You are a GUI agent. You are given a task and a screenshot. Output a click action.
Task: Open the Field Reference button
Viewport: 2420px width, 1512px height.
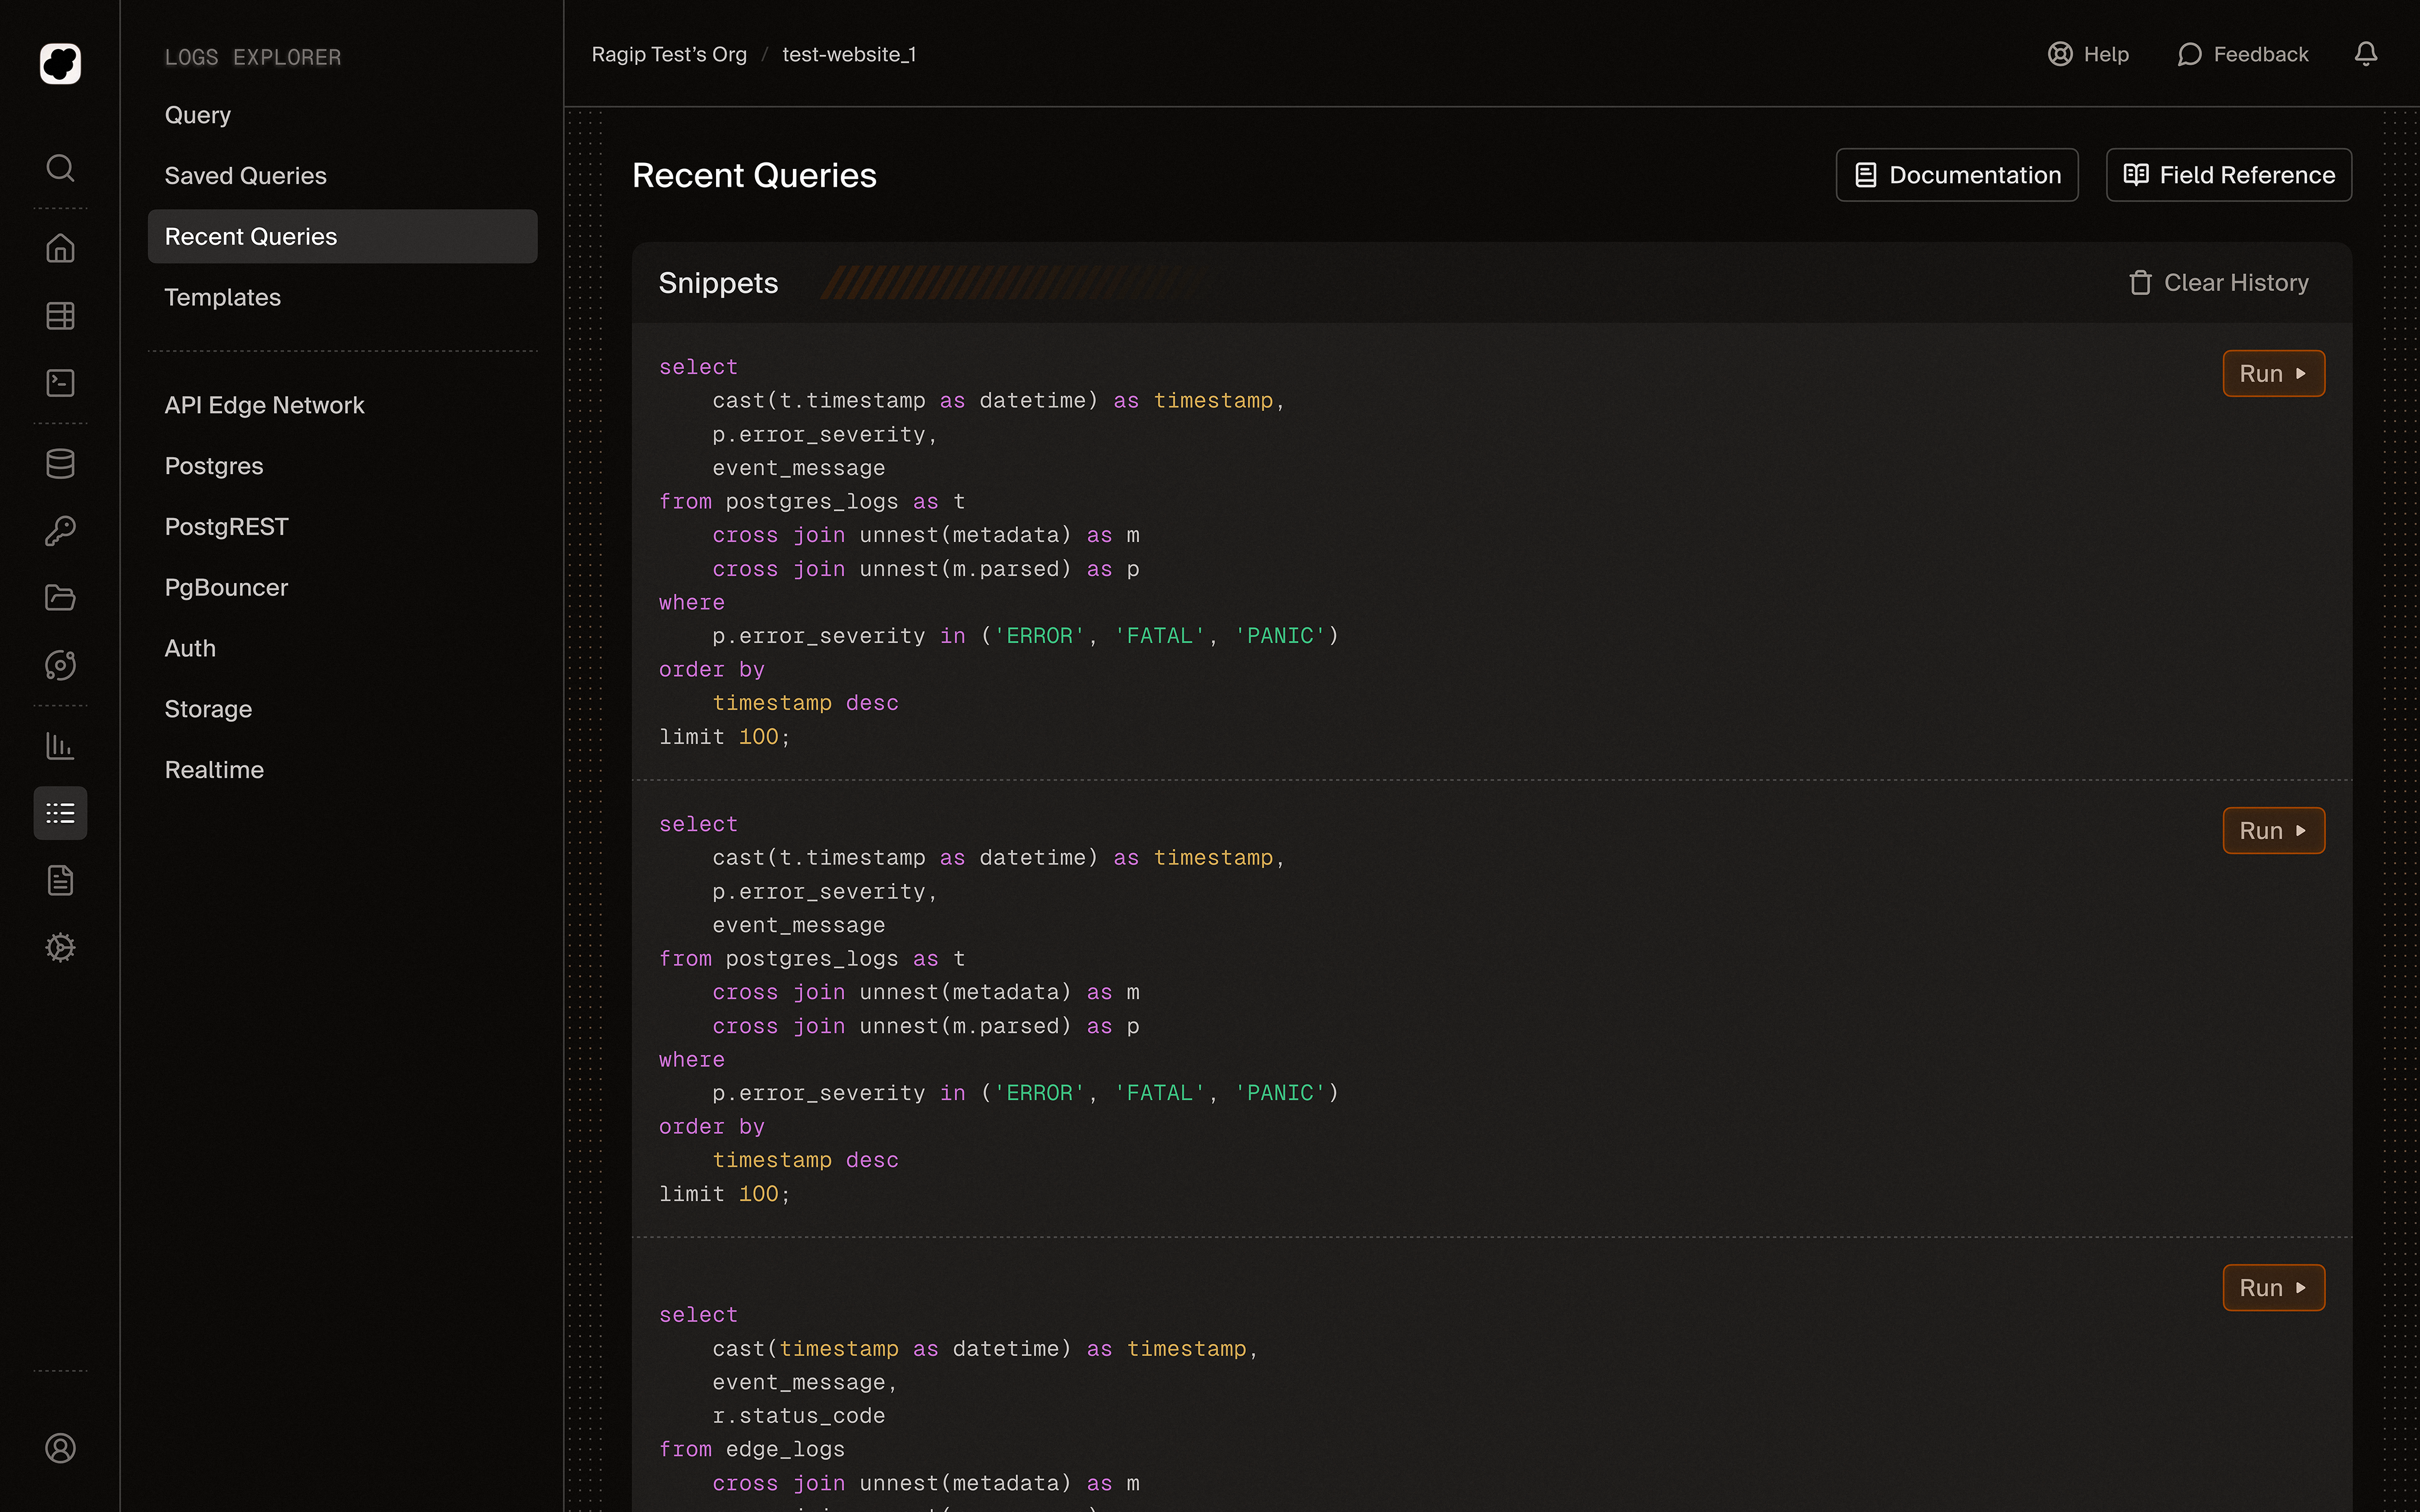[2229, 175]
